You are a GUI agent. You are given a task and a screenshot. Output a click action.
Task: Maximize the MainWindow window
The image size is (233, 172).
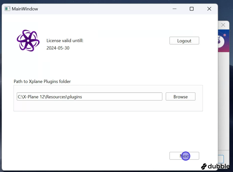[x=192, y=9]
